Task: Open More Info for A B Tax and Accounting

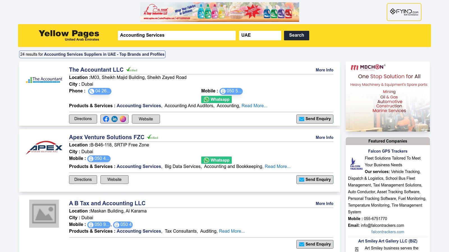Action: pyautogui.click(x=324, y=204)
